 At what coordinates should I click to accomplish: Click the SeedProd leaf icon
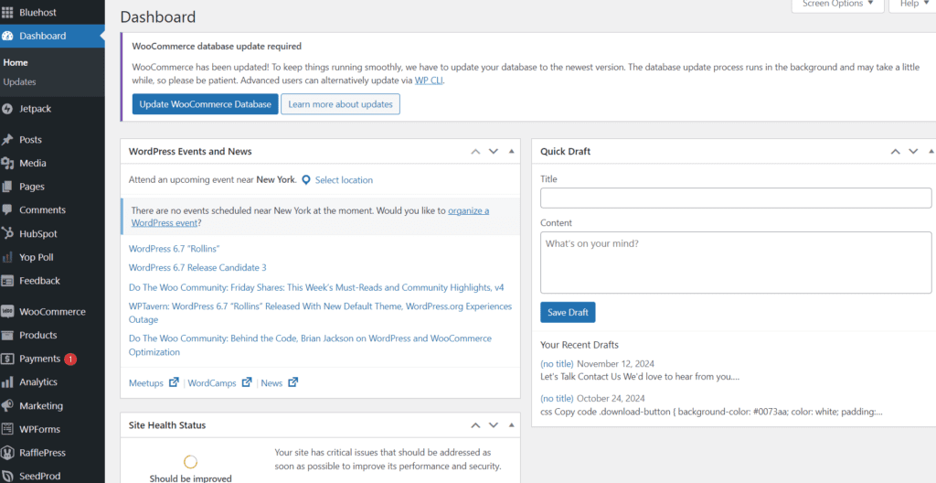click(7, 477)
